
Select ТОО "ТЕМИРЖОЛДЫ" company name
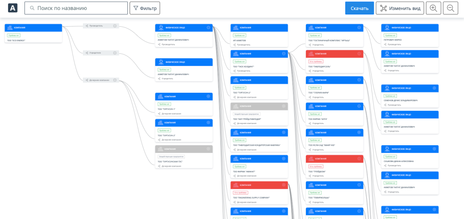319,197
